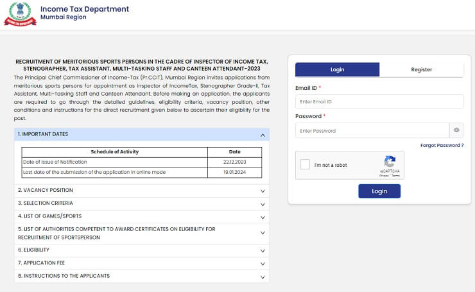Open the Forgot Password link

[442, 146]
